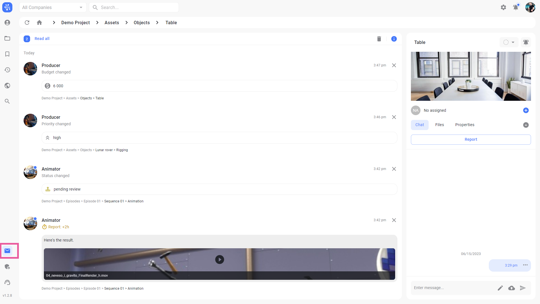
Task: Navigate to Objects breadcrumb
Action: (142, 23)
